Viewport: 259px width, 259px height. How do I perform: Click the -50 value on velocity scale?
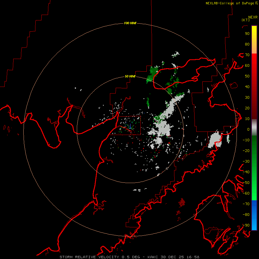[246, 183]
